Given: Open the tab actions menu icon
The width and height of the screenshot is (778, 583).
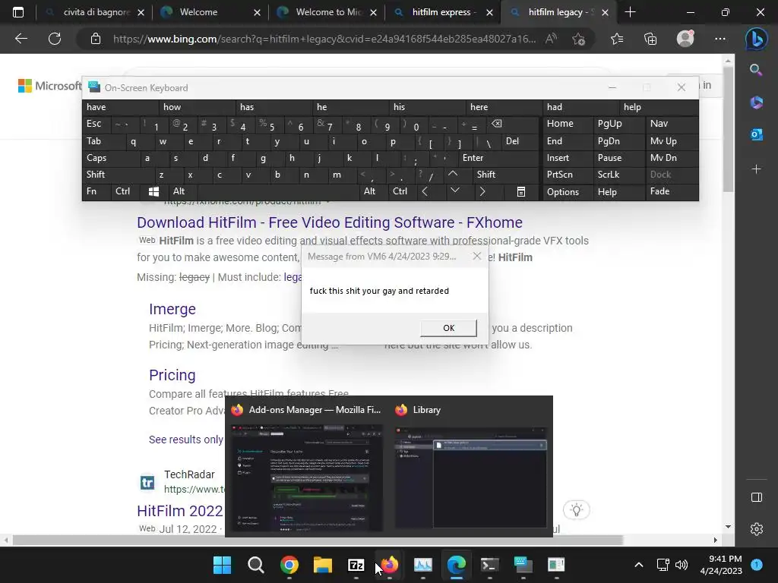Looking at the screenshot, I should 18,12.
